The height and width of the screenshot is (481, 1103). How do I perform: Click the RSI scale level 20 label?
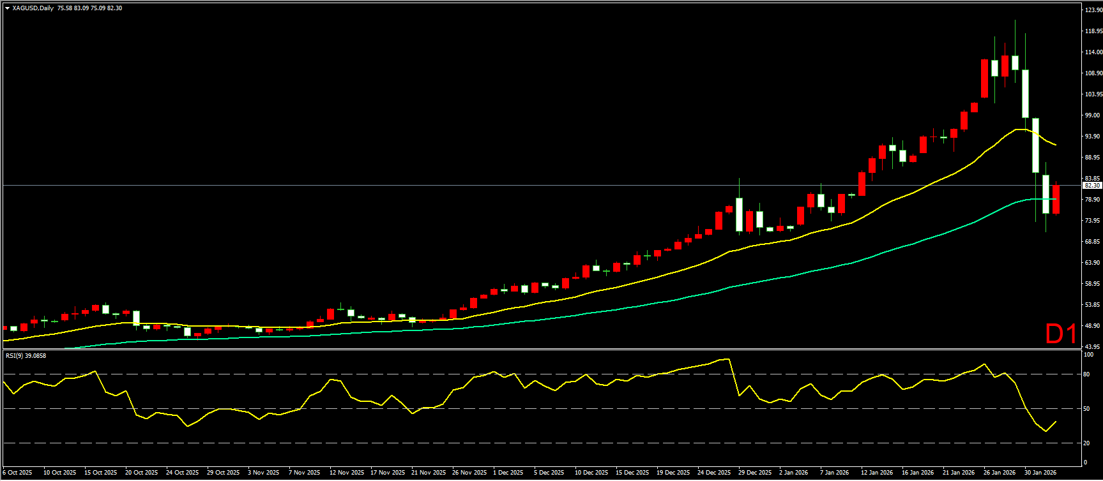click(x=1086, y=443)
